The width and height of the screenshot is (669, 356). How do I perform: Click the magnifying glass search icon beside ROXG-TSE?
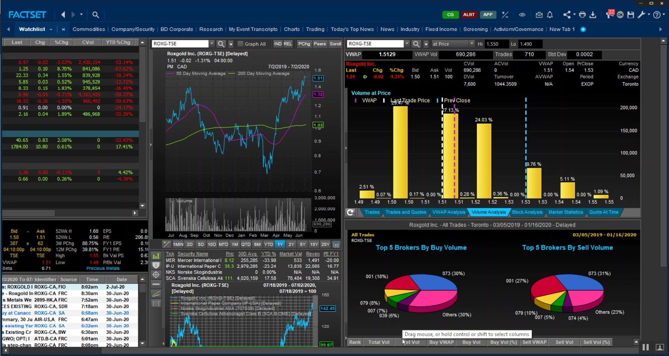coord(221,44)
